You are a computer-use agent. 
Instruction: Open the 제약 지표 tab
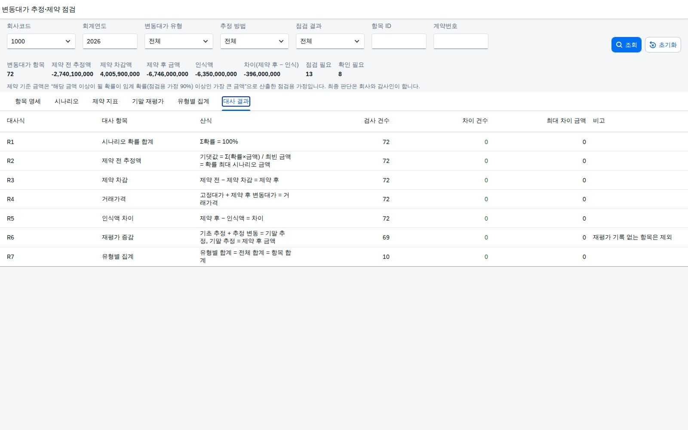(x=105, y=101)
